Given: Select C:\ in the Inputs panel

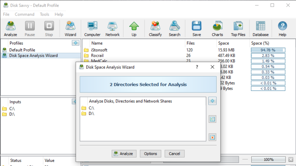Looking at the screenshot, I should [x=12, y=109].
